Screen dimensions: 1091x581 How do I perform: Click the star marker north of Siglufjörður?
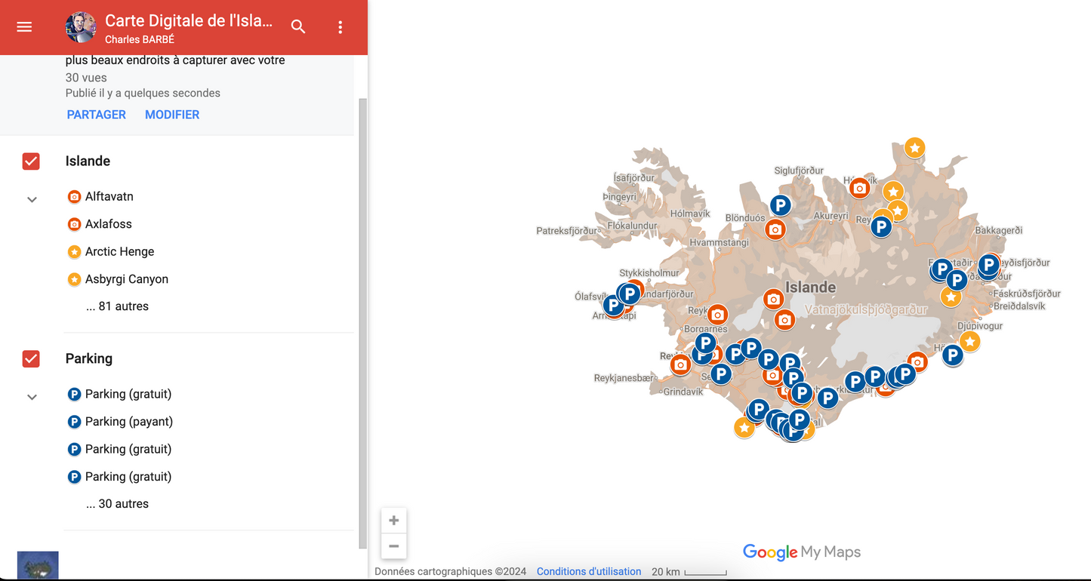click(914, 148)
